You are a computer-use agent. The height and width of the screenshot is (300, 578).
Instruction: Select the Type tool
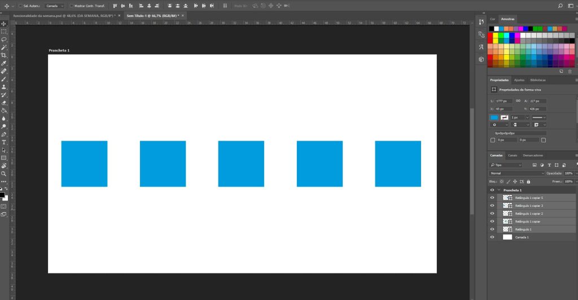tap(4, 142)
